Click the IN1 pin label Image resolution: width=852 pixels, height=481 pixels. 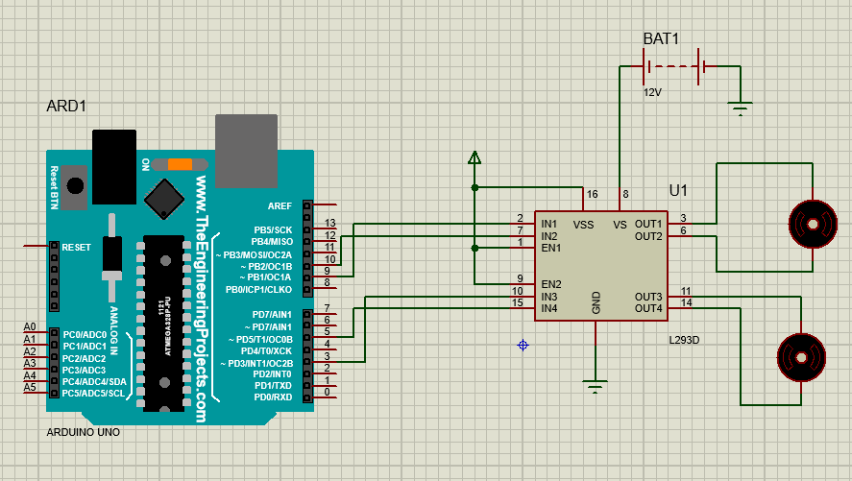point(548,224)
